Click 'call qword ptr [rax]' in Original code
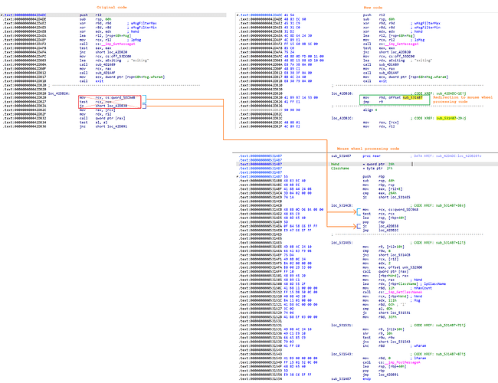Screen dimensions: 498x383 (x=102, y=118)
